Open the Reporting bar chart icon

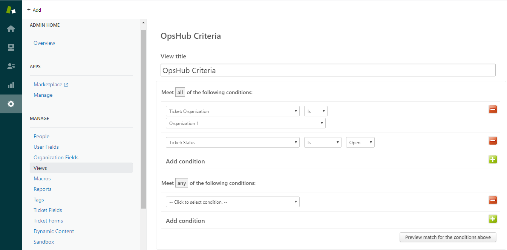click(11, 85)
